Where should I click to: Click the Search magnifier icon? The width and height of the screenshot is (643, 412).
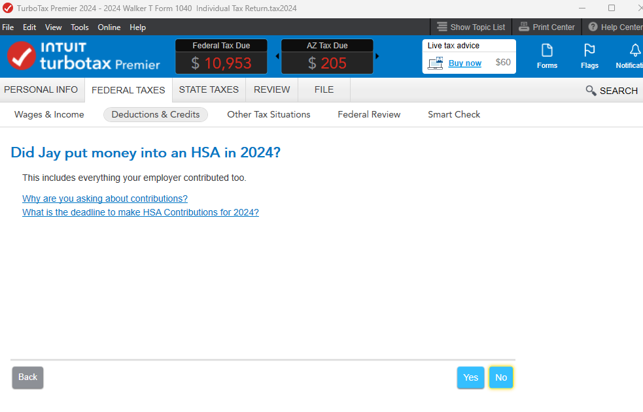tap(591, 90)
